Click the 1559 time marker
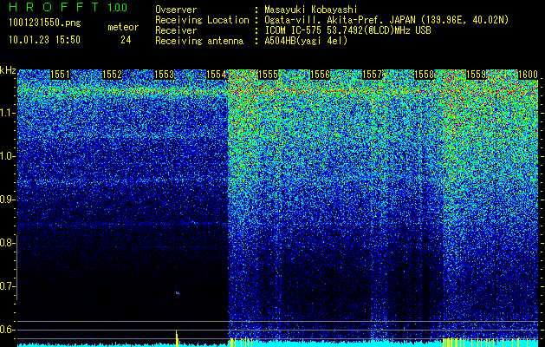The height and width of the screenshot is (347, 545). point(476,75)
